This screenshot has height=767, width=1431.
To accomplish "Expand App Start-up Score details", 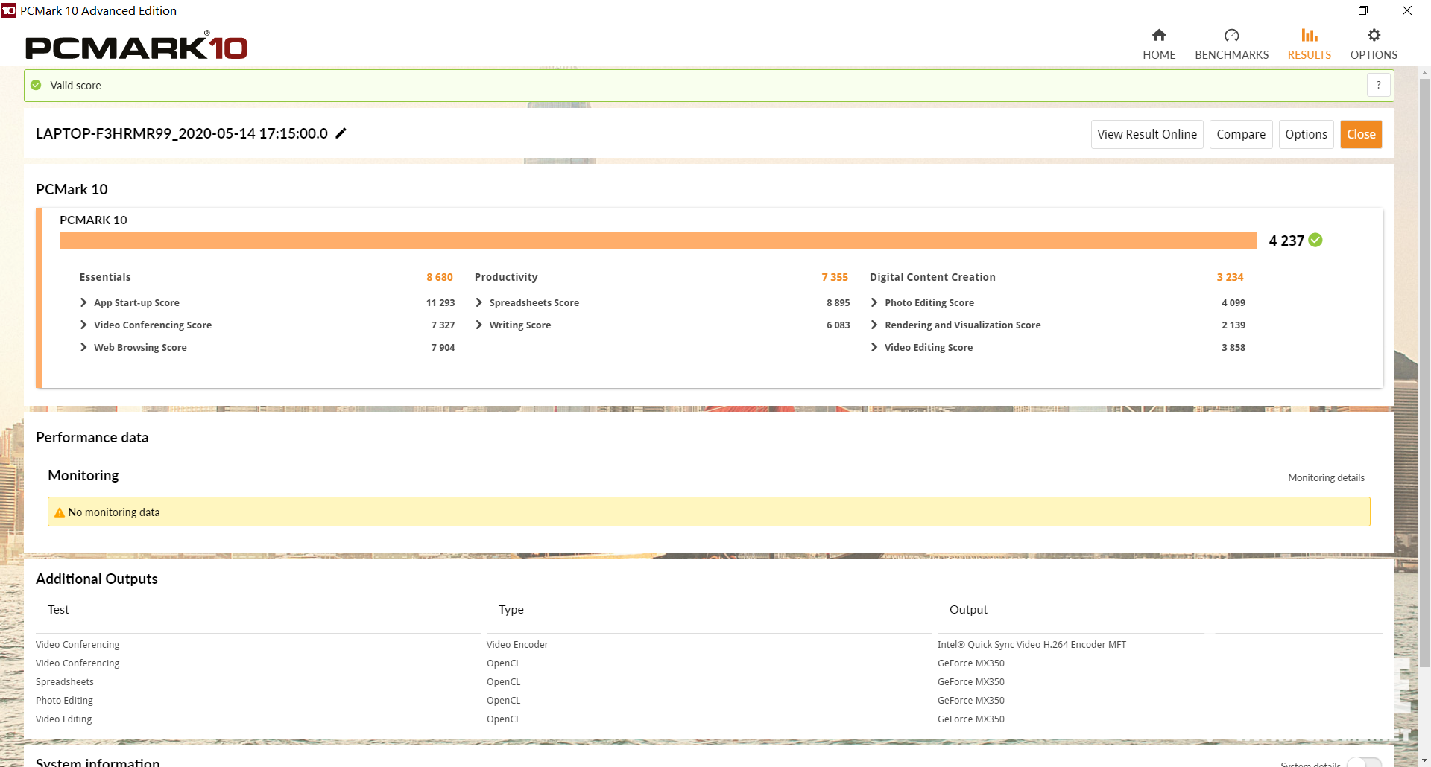I will 83,302.
